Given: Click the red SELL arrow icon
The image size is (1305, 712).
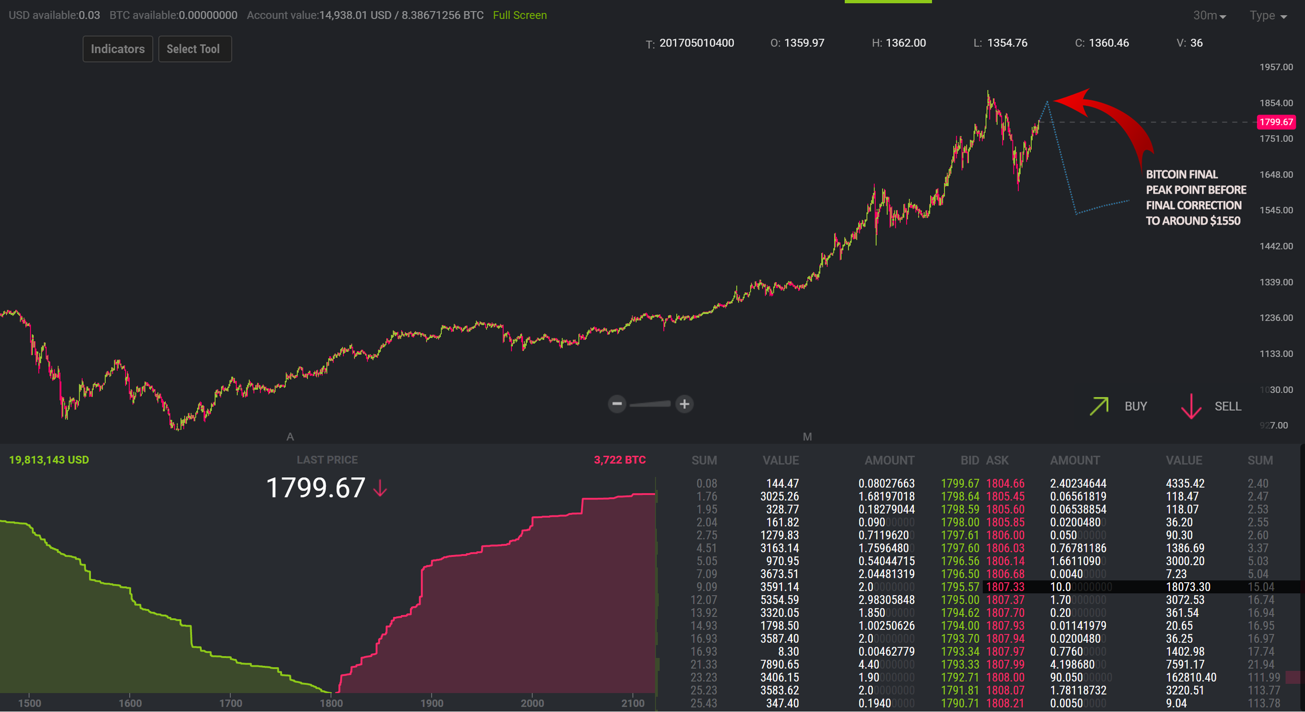Looking at the screenshot, I should coord(1191,406).
